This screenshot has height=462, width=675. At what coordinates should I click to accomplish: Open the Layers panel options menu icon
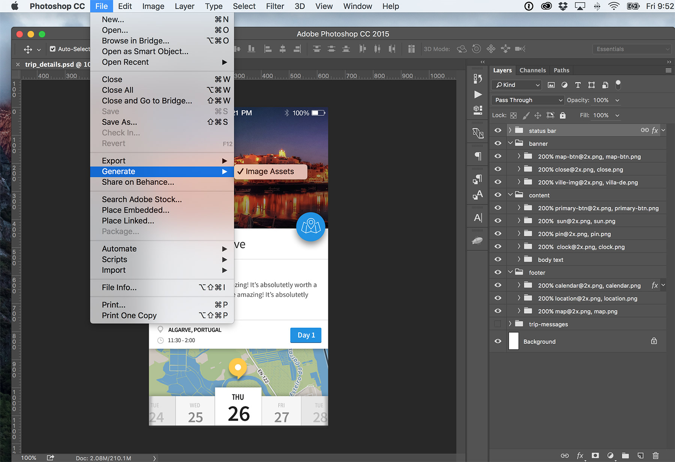tap(668, 70)
